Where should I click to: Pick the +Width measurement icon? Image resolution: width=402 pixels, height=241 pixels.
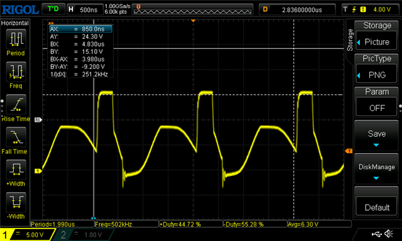(x=16, y=169)
